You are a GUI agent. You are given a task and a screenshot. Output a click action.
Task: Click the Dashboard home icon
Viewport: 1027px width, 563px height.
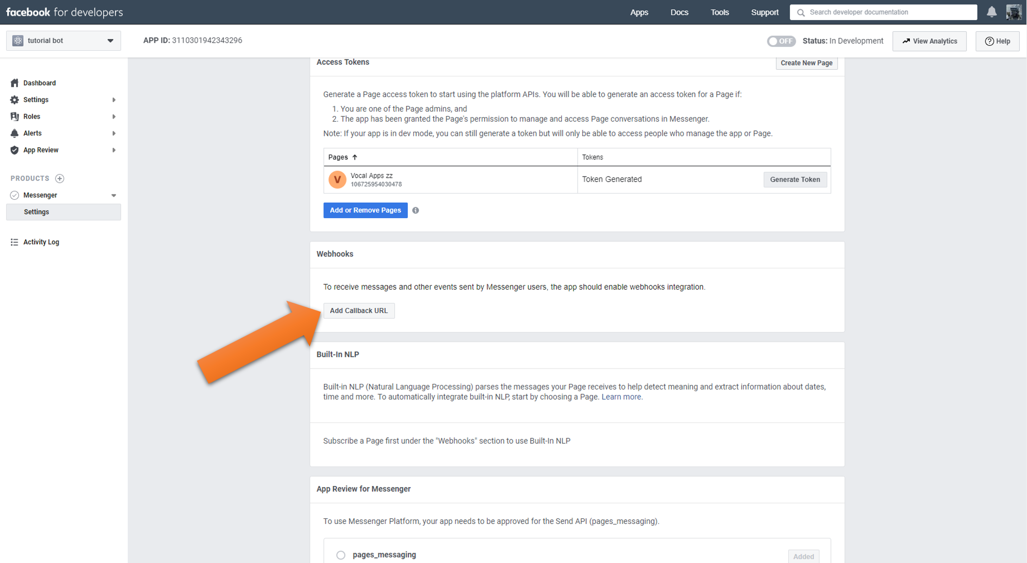[x=14, y=83]
